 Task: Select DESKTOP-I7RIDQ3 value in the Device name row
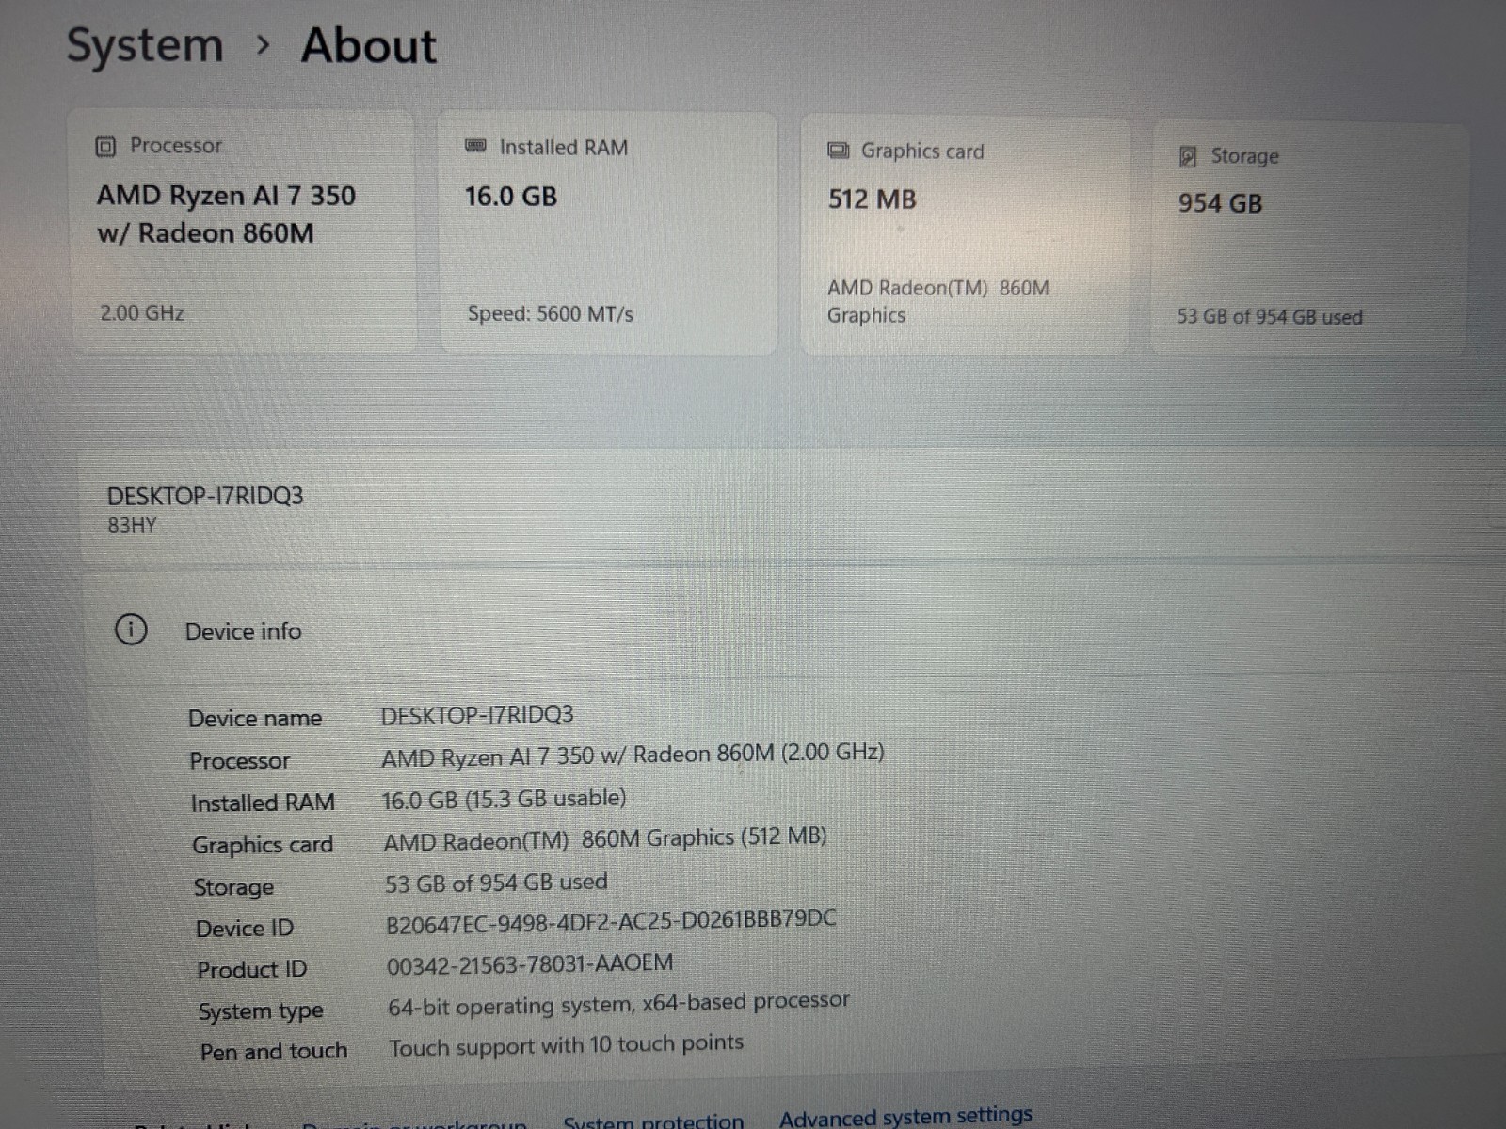coord(477,715)
